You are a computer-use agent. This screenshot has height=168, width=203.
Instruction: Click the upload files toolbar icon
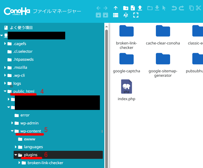click(x=140, y=8)
